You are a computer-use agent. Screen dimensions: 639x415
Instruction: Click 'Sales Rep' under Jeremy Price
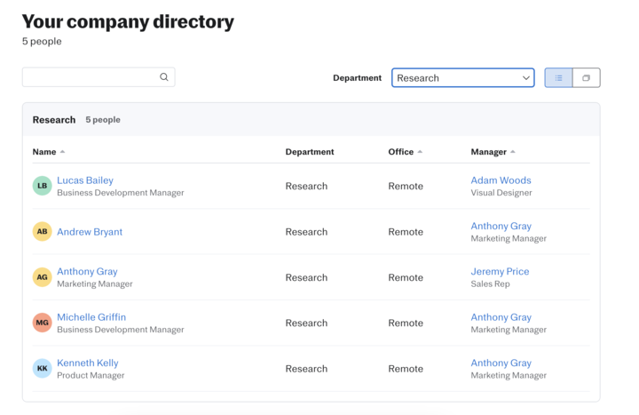pyautogui.click(x=490, y=284)
